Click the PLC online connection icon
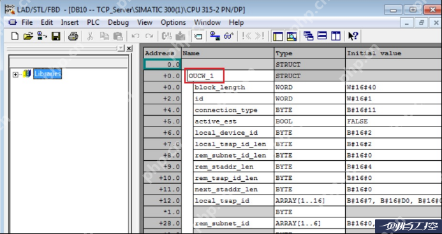The image size is (442, 234). [x=216, y=36]
